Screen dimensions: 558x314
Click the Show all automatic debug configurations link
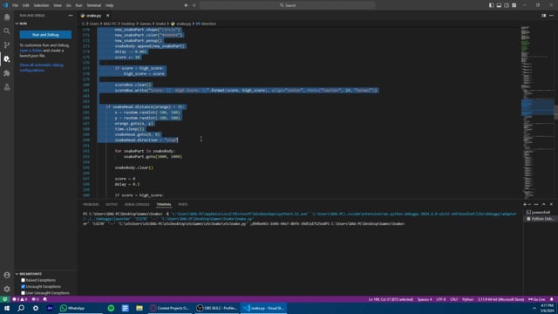(x=41, y=68)
